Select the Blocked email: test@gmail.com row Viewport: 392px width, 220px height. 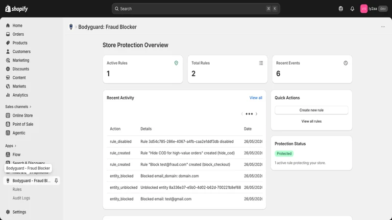click(x=185, y=199)
